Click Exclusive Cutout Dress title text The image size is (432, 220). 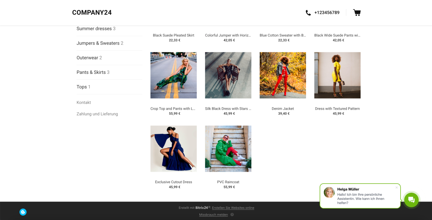173,182
